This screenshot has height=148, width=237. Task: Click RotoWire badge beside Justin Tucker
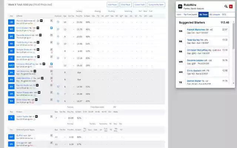point(36,117)
